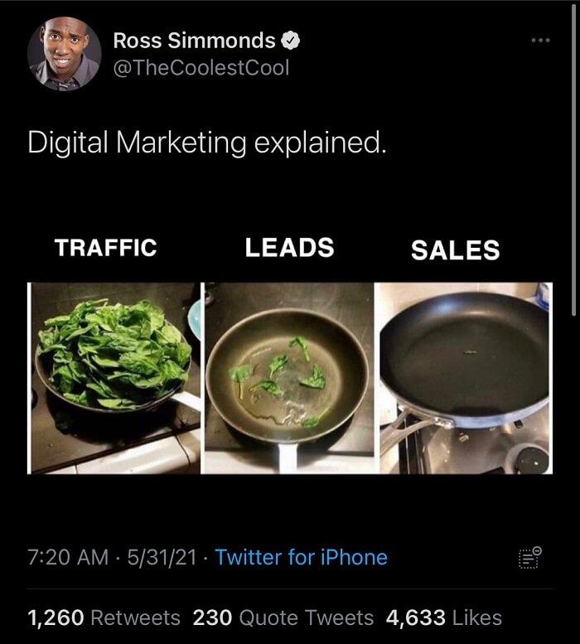Click the vertical scrollbar thumb
The image size is (580, 644).
pyautogui.click(x=573, y=159)
